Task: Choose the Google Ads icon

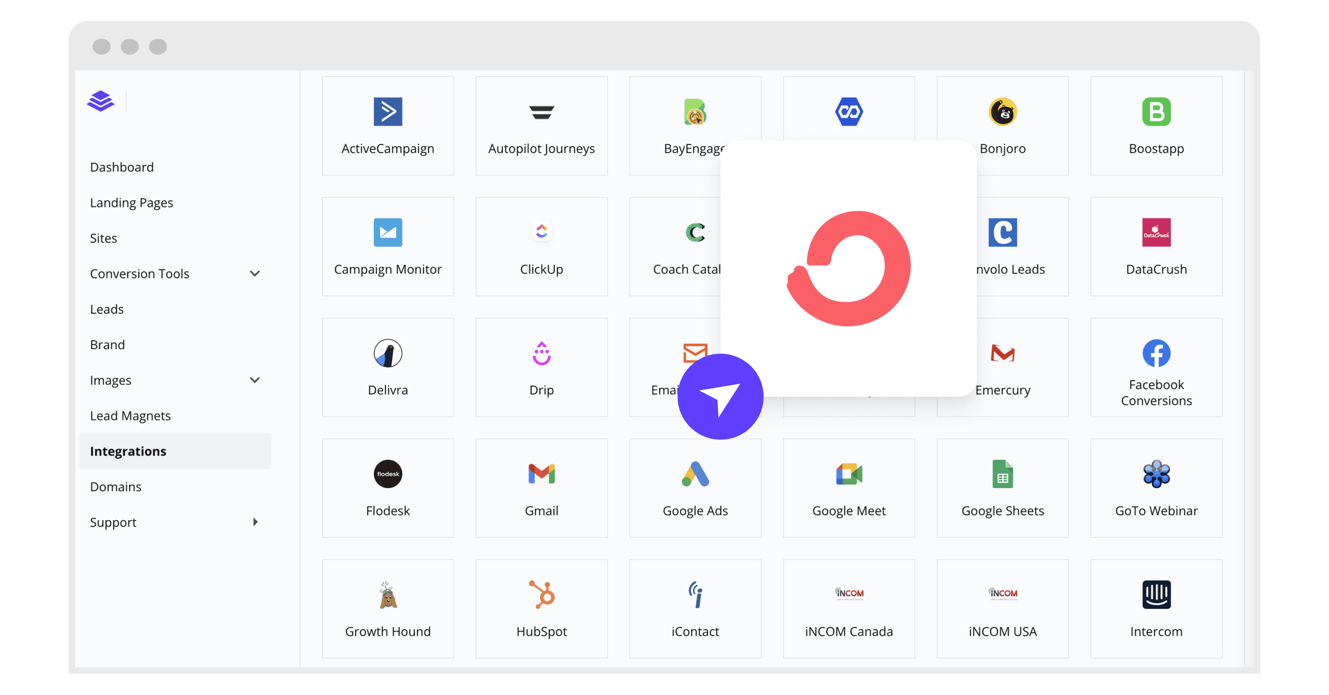Action: click(695, 474)
